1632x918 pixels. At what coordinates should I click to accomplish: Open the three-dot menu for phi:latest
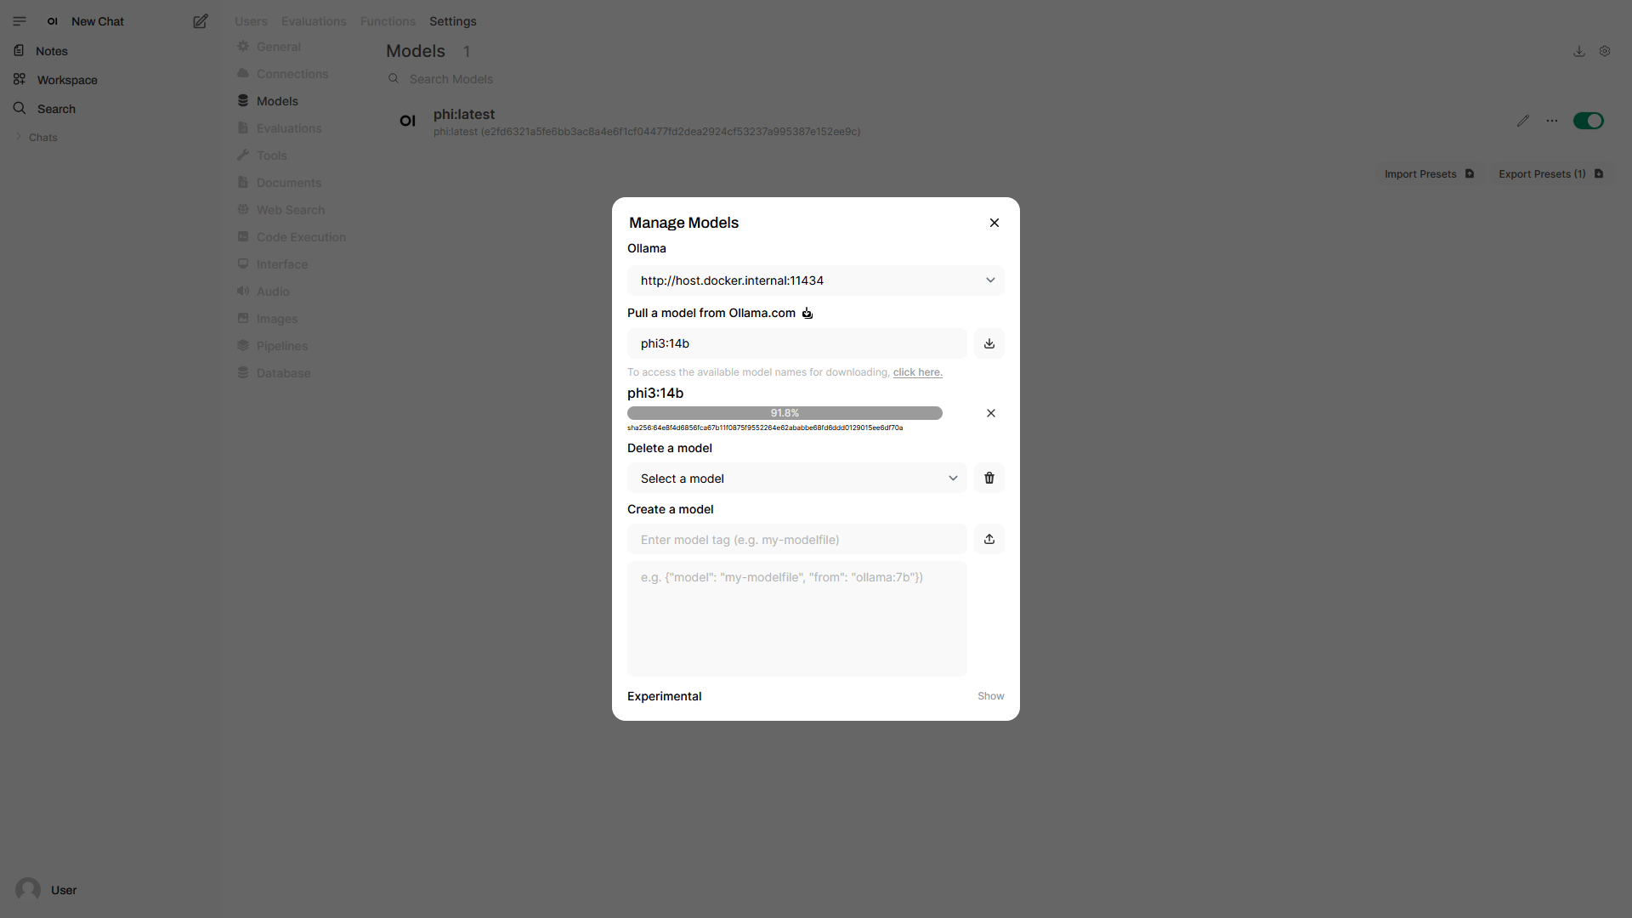pos(1552,121)
